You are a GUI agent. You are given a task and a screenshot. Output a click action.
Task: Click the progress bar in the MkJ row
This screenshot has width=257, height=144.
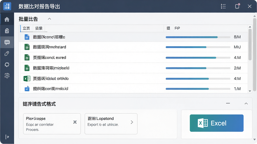coord(198,47)
